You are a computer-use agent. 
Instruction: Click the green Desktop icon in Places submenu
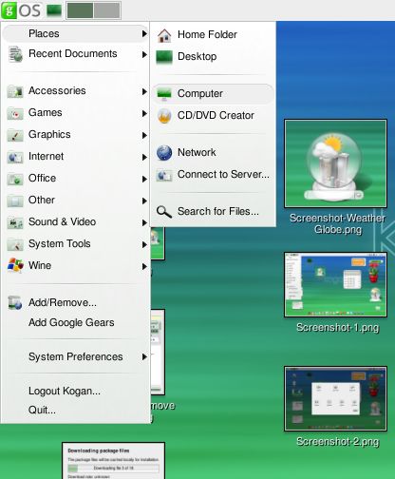point(164,57)
